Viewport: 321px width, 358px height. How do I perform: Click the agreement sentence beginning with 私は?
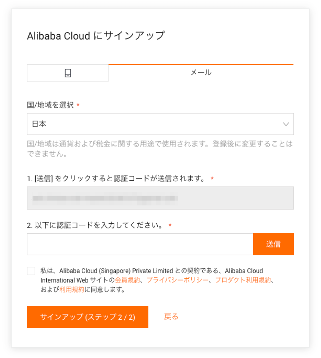(x=157, y=280)
